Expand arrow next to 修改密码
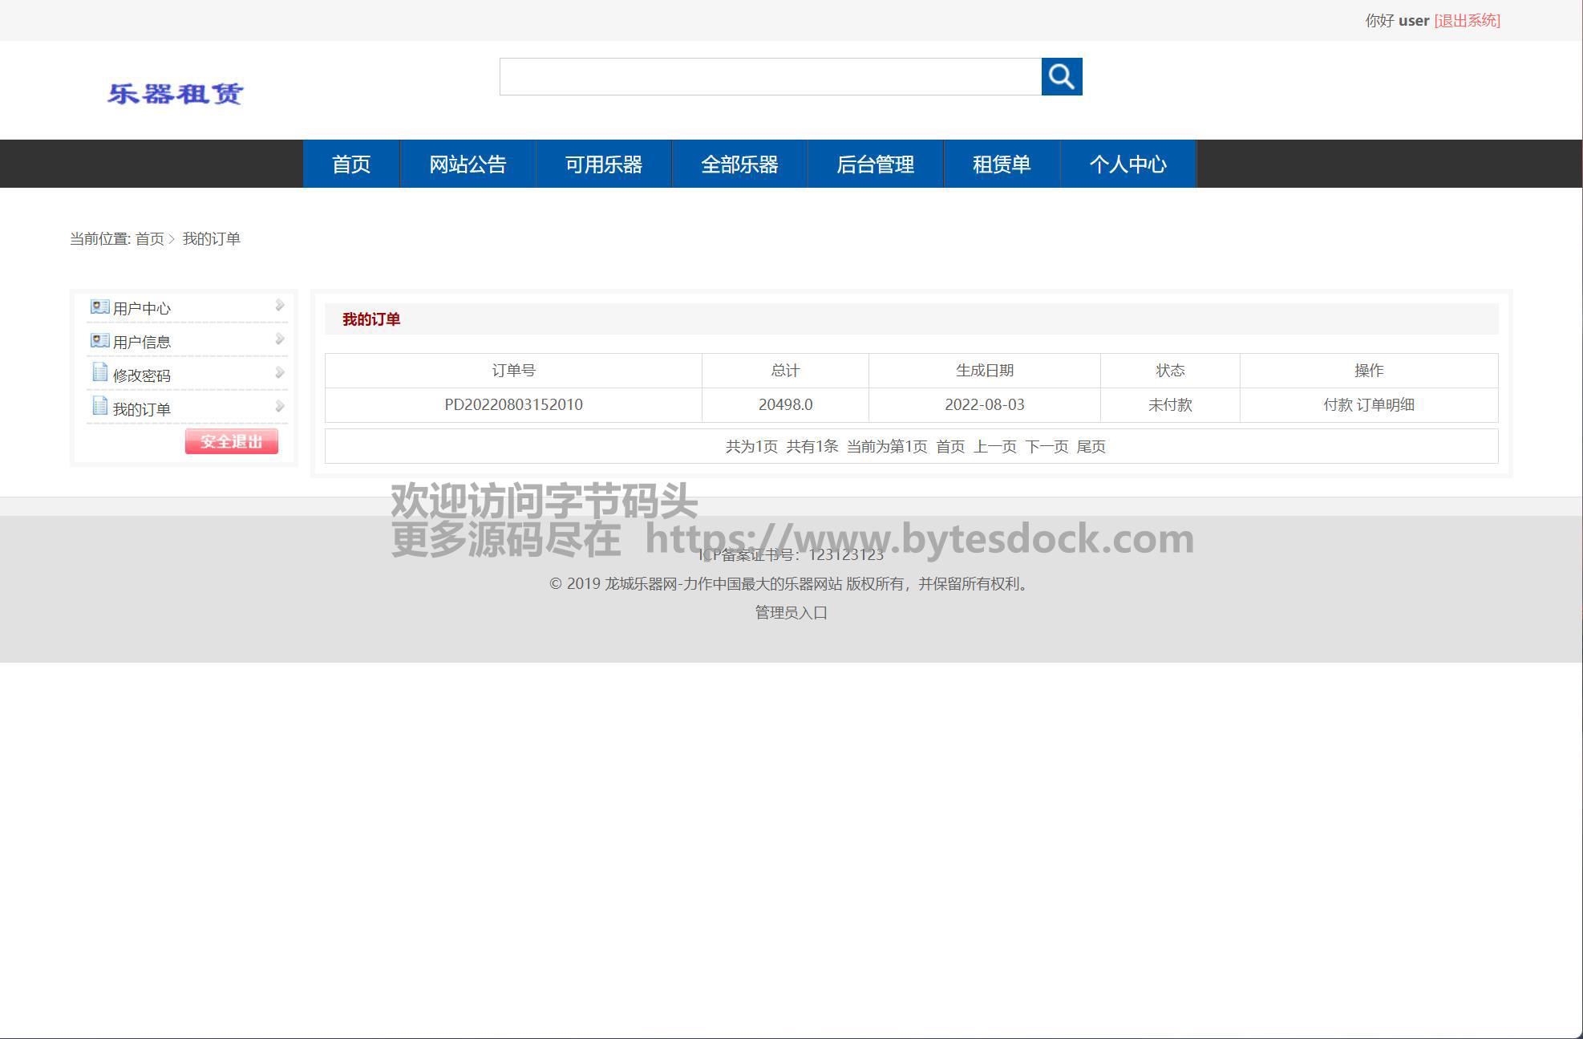Screen dimensions: 1583x1039 tap(279, 372)
